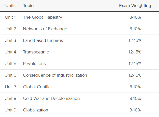
Task: Select the Revolutions topic
Action: tap(34, 64)
